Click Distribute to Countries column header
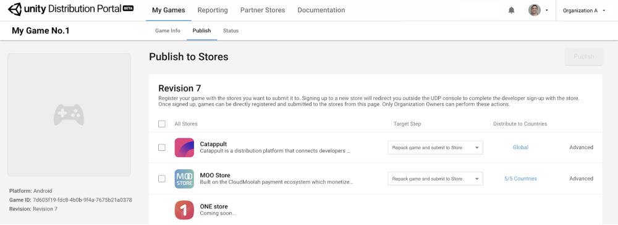This screenshot has width=618, height=225. click(x=520, y=124)
